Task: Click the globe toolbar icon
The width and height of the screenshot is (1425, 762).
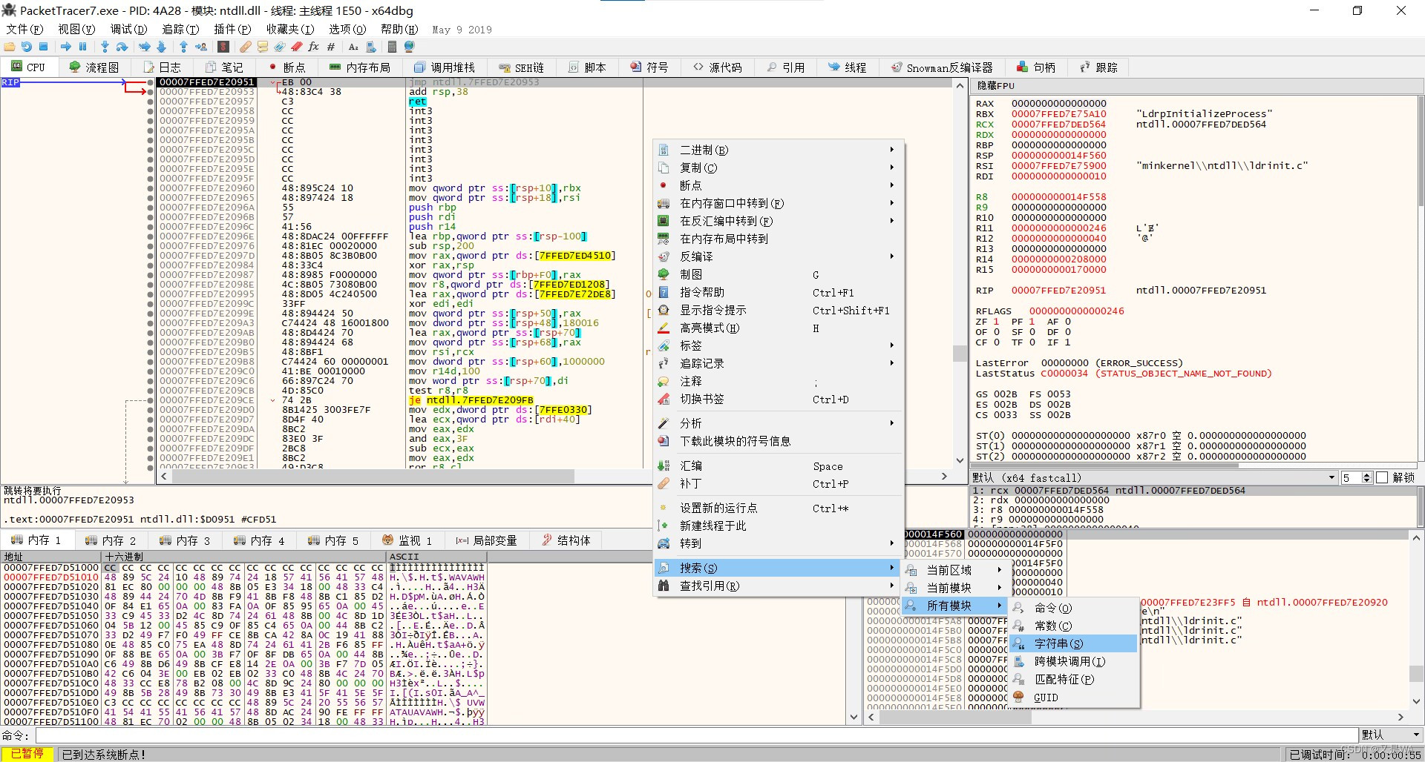Action: [409, 47]
